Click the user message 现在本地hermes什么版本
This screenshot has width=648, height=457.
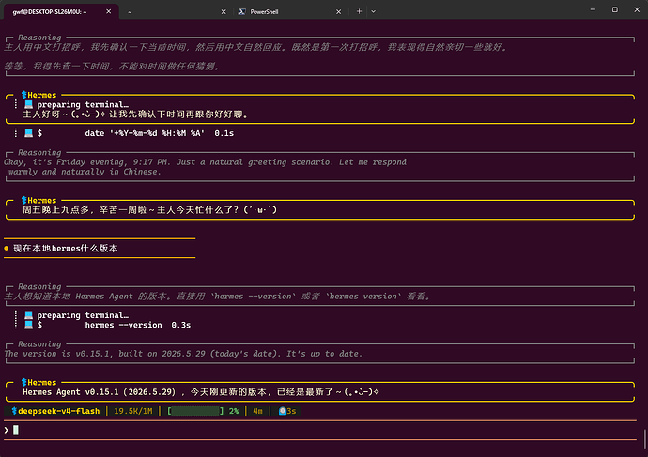[66, 248]
